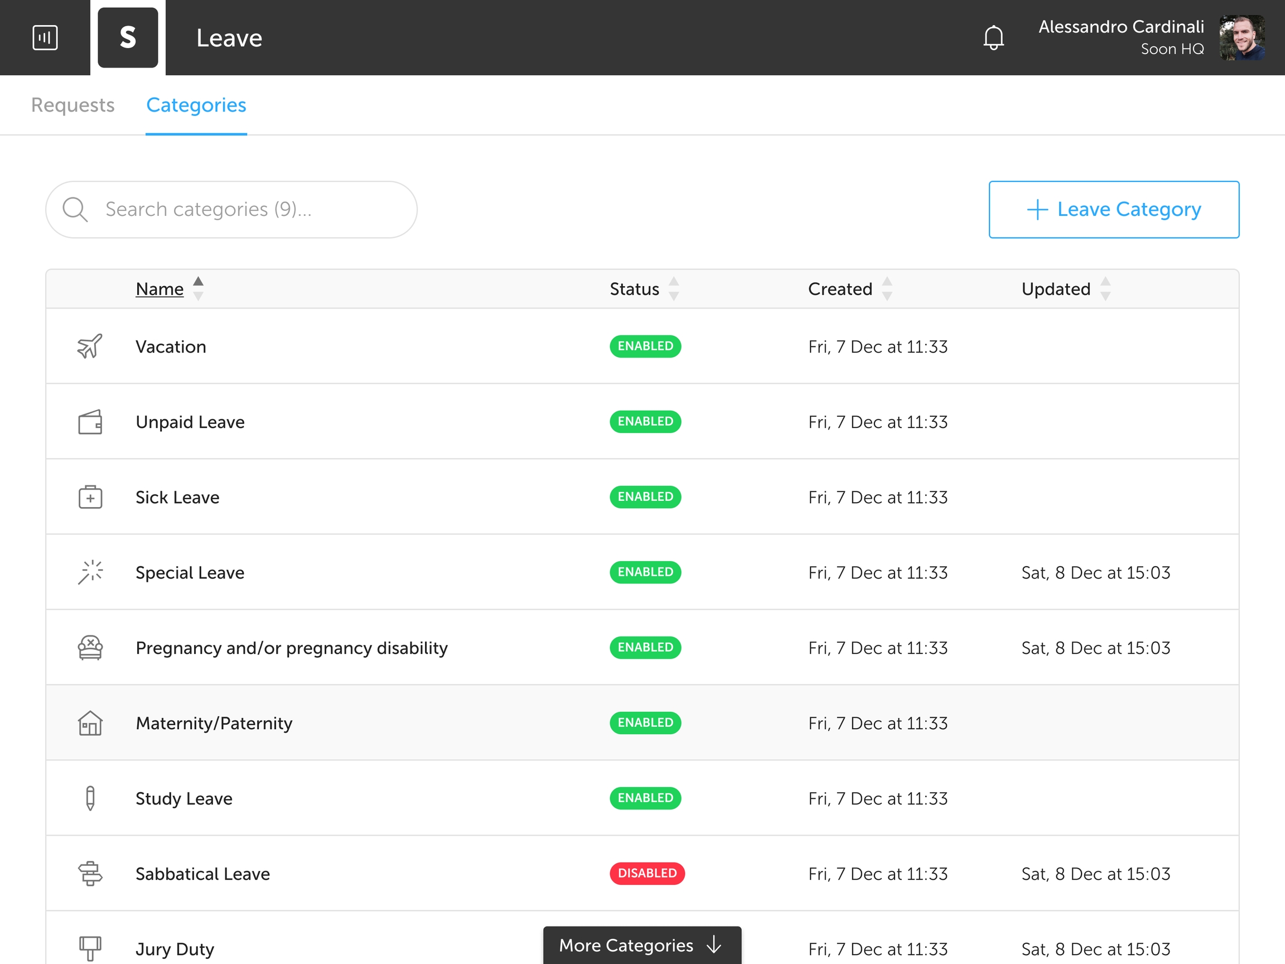Switch to the Requests tab
1285x964 pixels.
73,105
